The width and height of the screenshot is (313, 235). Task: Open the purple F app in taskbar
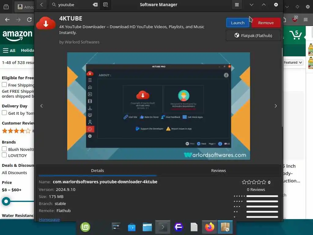pyautogui.click(x=179, y=227)
